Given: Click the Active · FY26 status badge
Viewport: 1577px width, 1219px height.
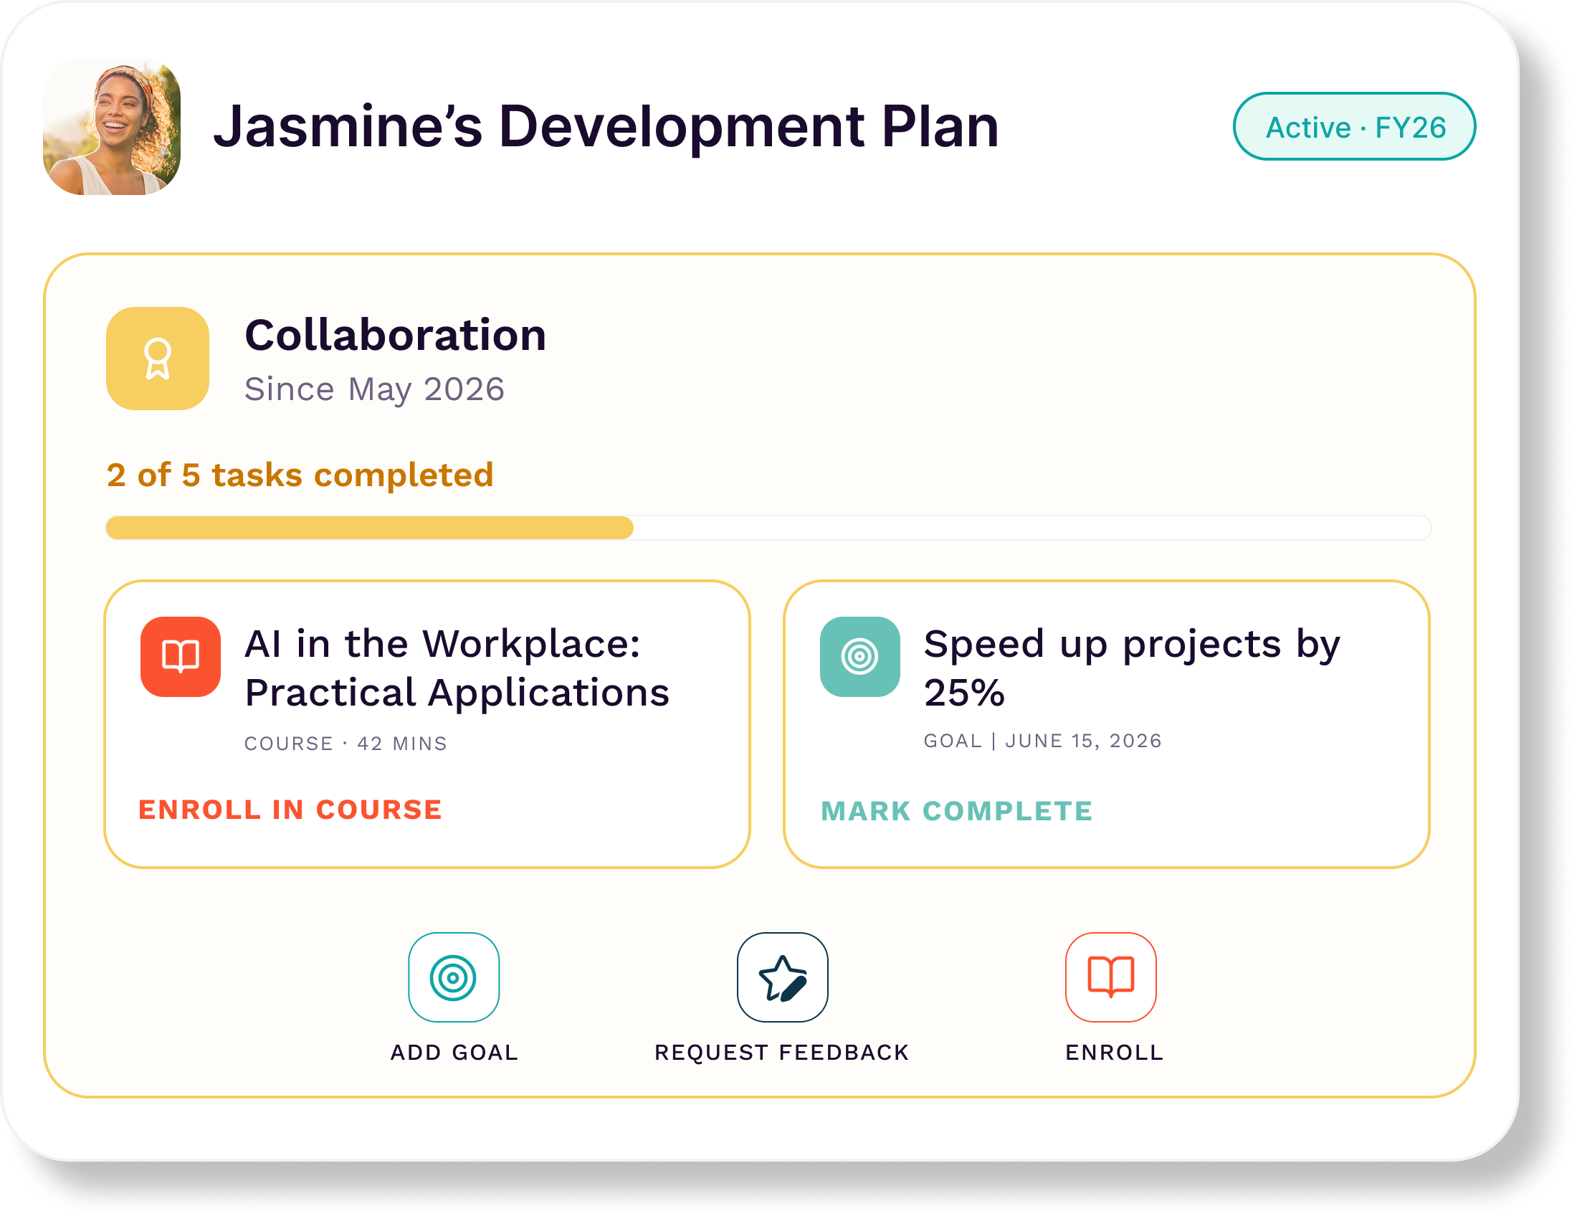Looking at the screenshot, I should (x=1355, y=126).
